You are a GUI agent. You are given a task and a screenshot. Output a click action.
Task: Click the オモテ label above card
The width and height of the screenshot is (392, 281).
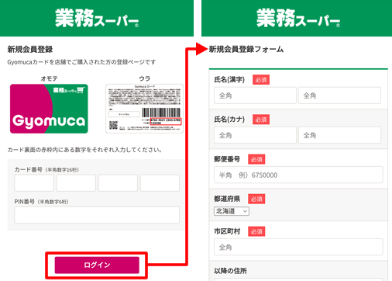49,78
